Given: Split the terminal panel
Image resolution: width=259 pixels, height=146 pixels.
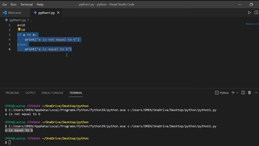Looking at the screenshot, I should click(243, 92).
